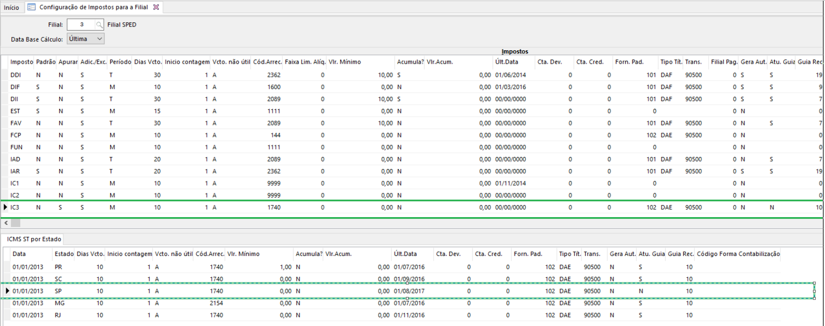Select the RJ state row
Viewport: 825px width, 326px height.
58,315
